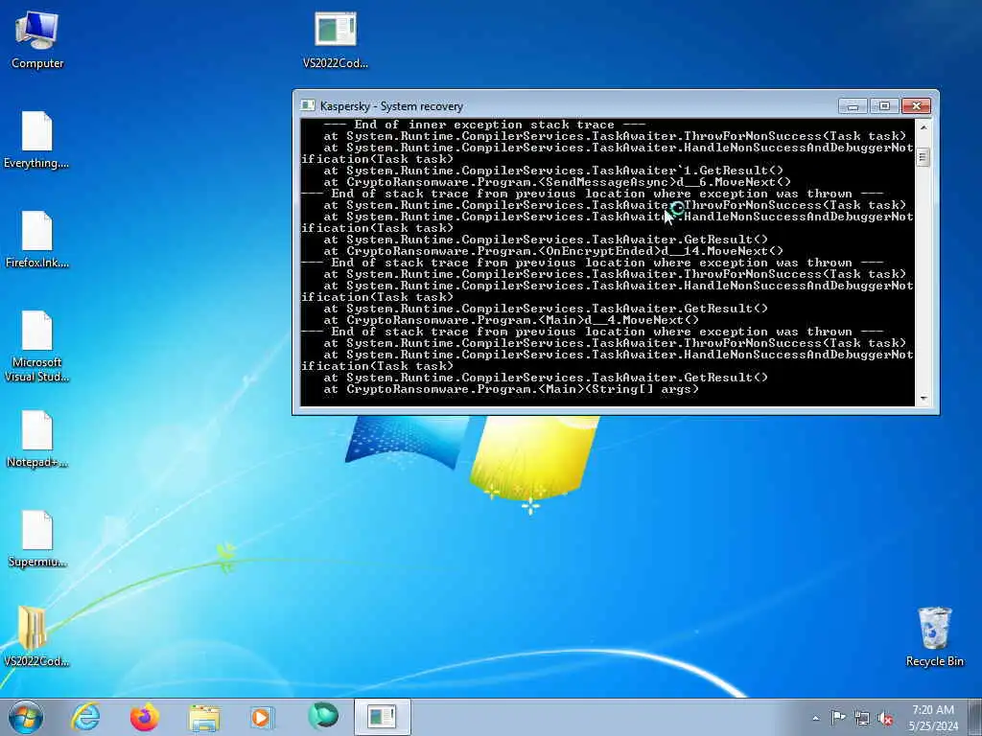Click the console scrollbar down arrow
The width and height of the screenshot is (982, 736).
coord(924,398)
